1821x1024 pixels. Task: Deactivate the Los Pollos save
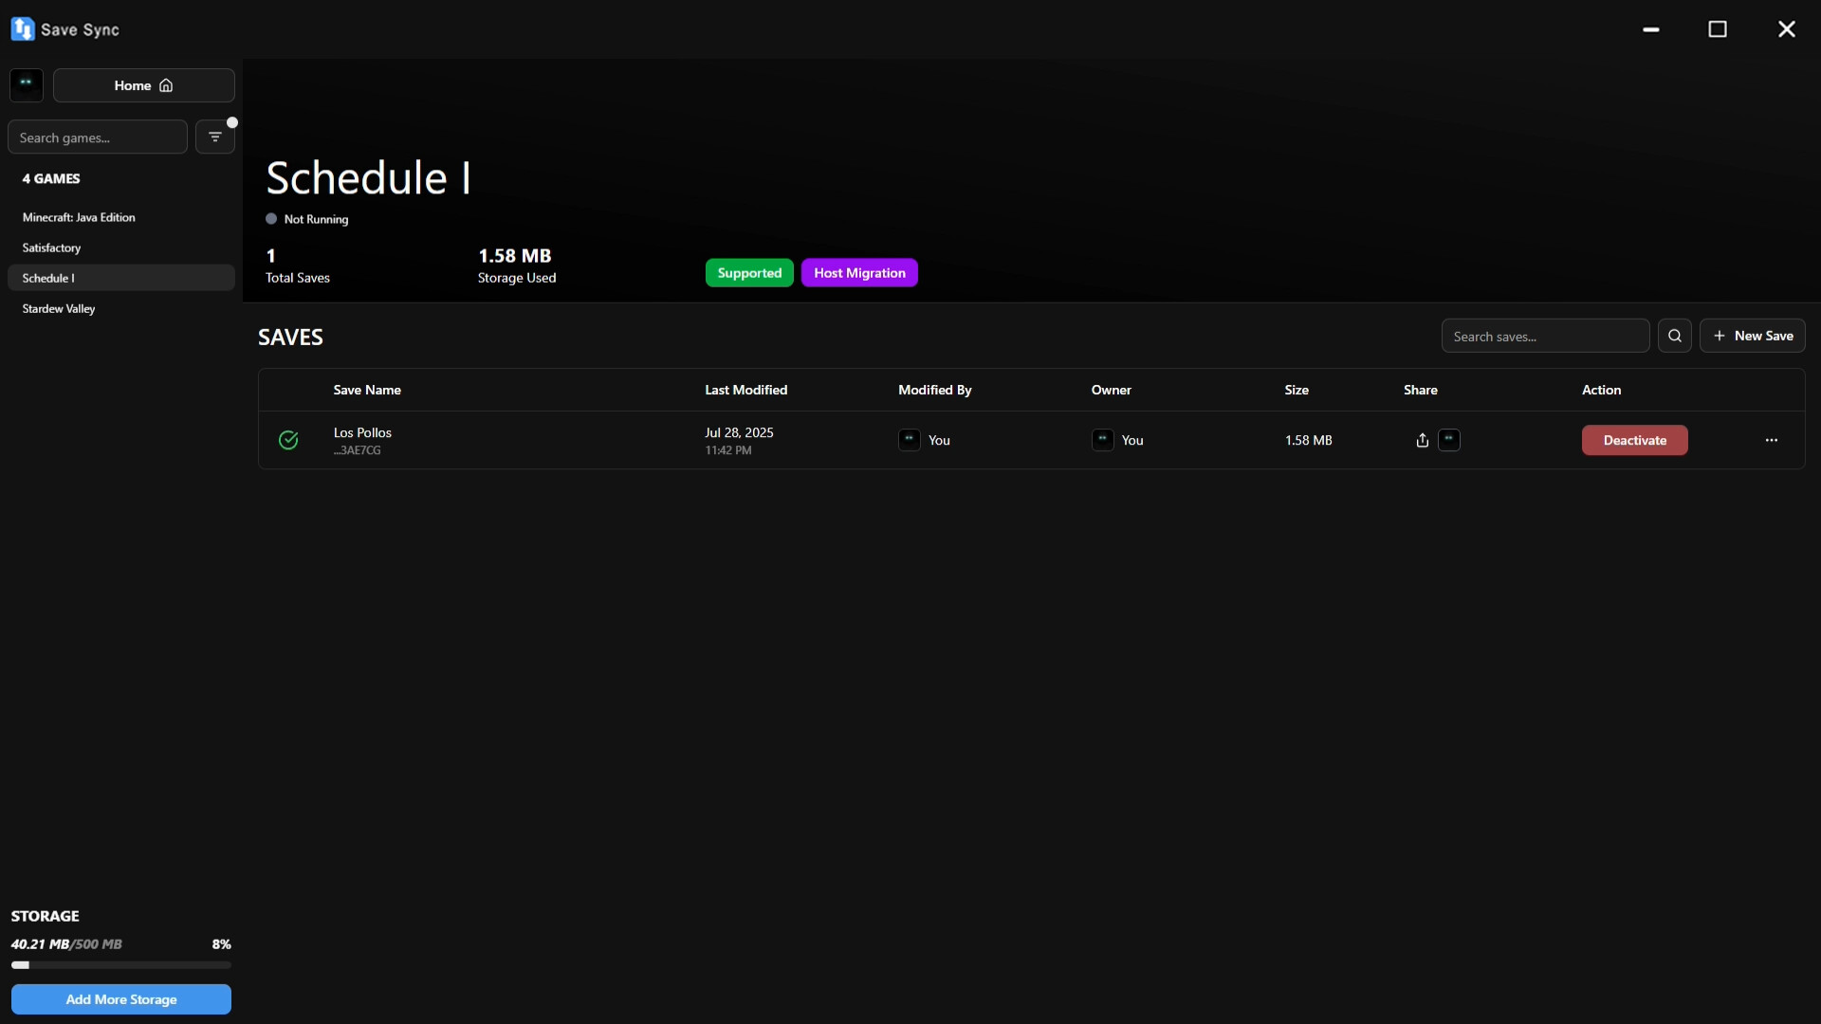[x=1633, y=440]
